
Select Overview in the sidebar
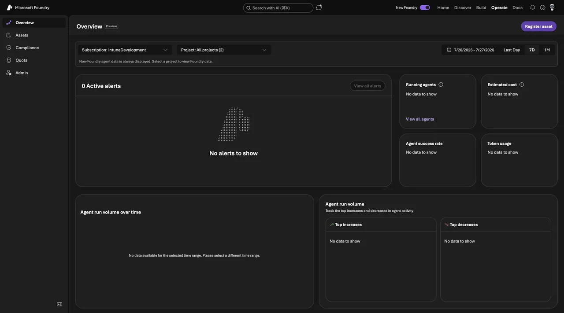(x=34, y=22)
